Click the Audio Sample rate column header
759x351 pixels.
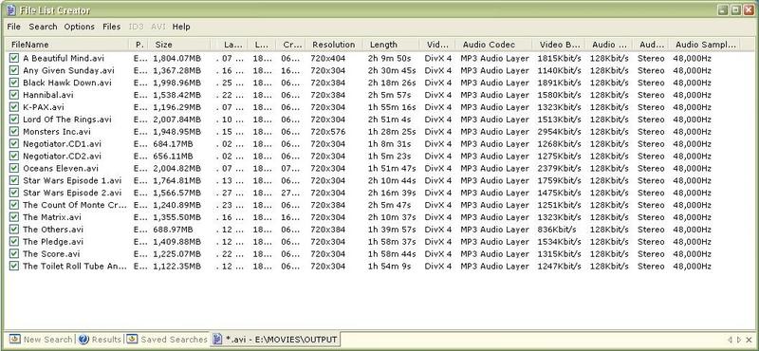point(705,45)
